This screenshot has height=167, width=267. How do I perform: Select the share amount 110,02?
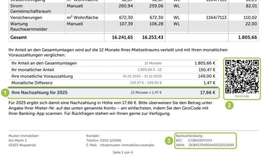coord(250,18)
